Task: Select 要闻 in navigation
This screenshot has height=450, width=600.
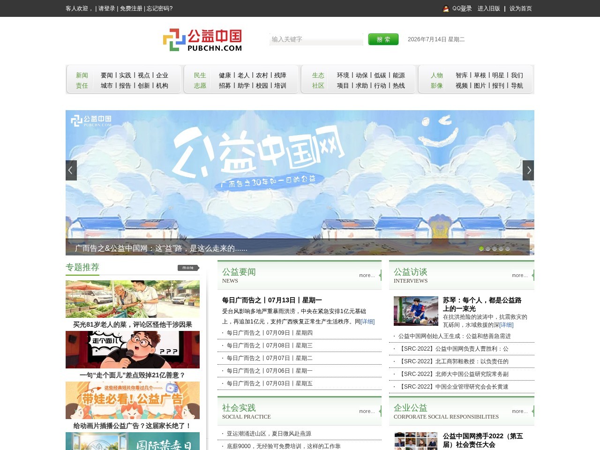Action: click(x=107, y=75)
